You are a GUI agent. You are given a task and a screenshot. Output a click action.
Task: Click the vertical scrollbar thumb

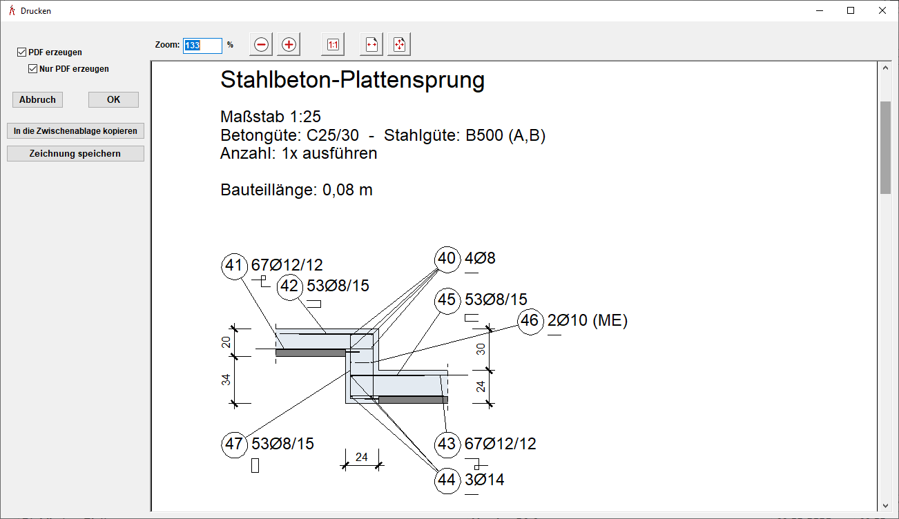tap(884, 148)
